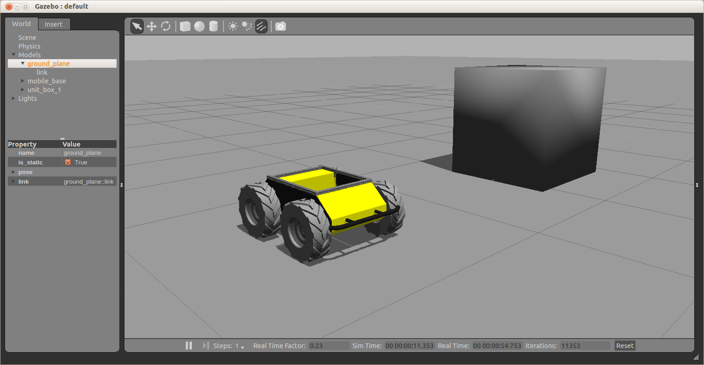Add a spot light source
This screenshot has width=704, height=365.
pos(247,27)
